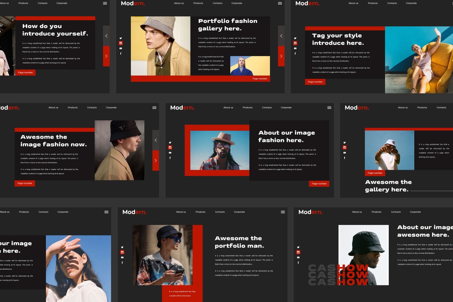453x302 pixels.
Task: Select 'Products' in 'How do you introduce yourself' slide nav
Action: click(23, 3)
